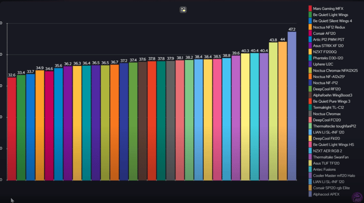Click Noctua NF-P12 legend label
364x203 pixels.
[325, 83]
